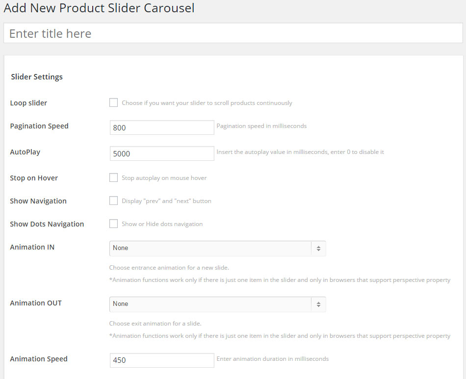466x379 pixels.
Task: Enable the Loop slider checkbox
Action: point(113,102)
